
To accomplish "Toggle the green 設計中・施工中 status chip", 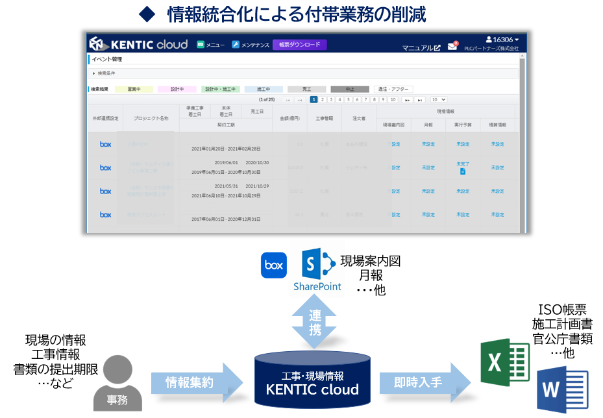I will (220, 89).
